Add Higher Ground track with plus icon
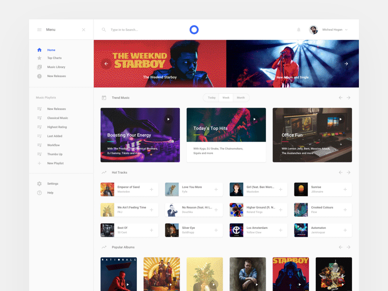The height and width of the screenshot is (291, 388). pos(281,210)
